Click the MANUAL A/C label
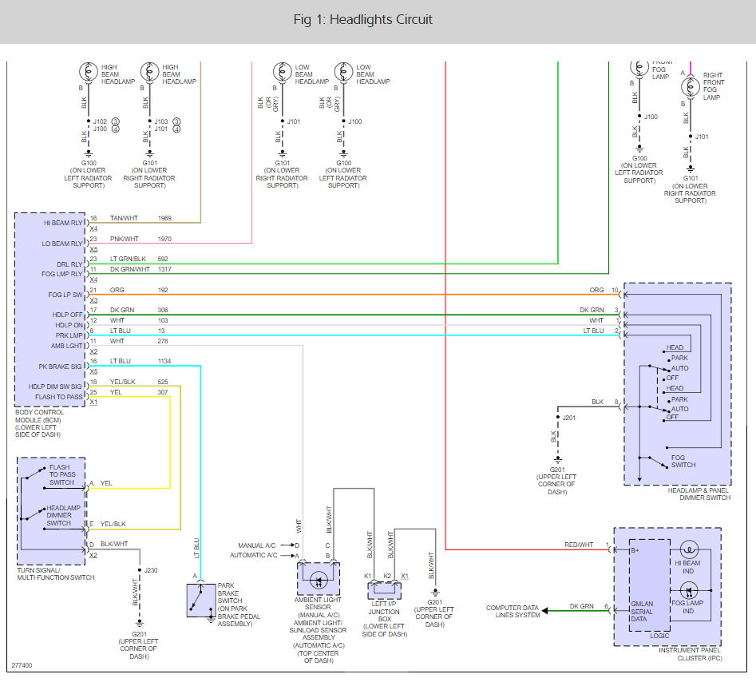 257,545
